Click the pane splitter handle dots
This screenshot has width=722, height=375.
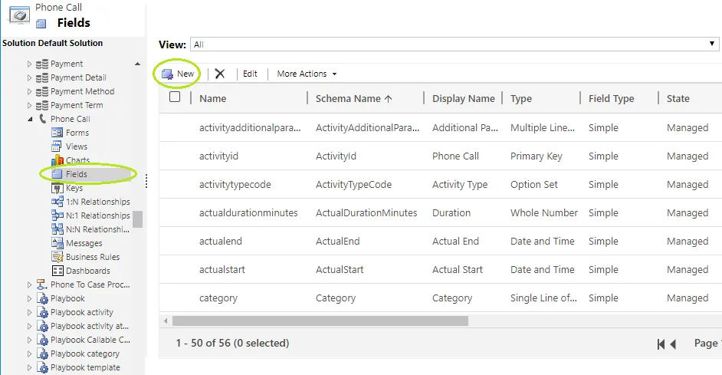tap(146, 181)
